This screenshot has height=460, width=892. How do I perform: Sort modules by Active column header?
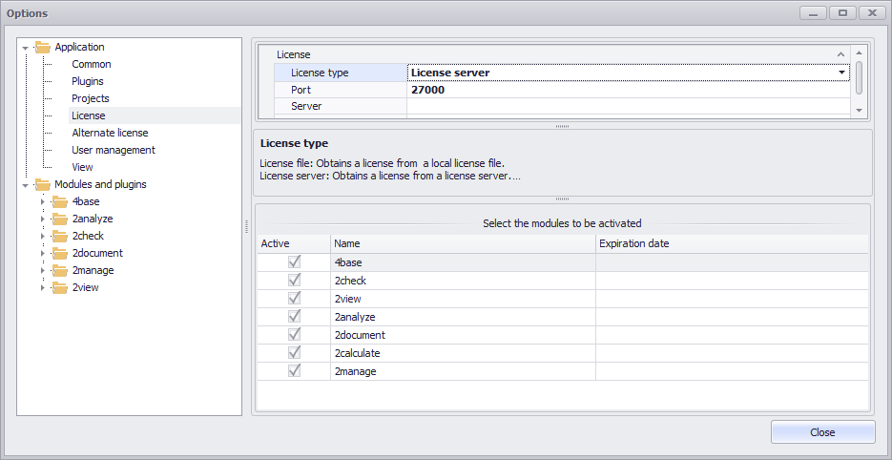[294, 243]
